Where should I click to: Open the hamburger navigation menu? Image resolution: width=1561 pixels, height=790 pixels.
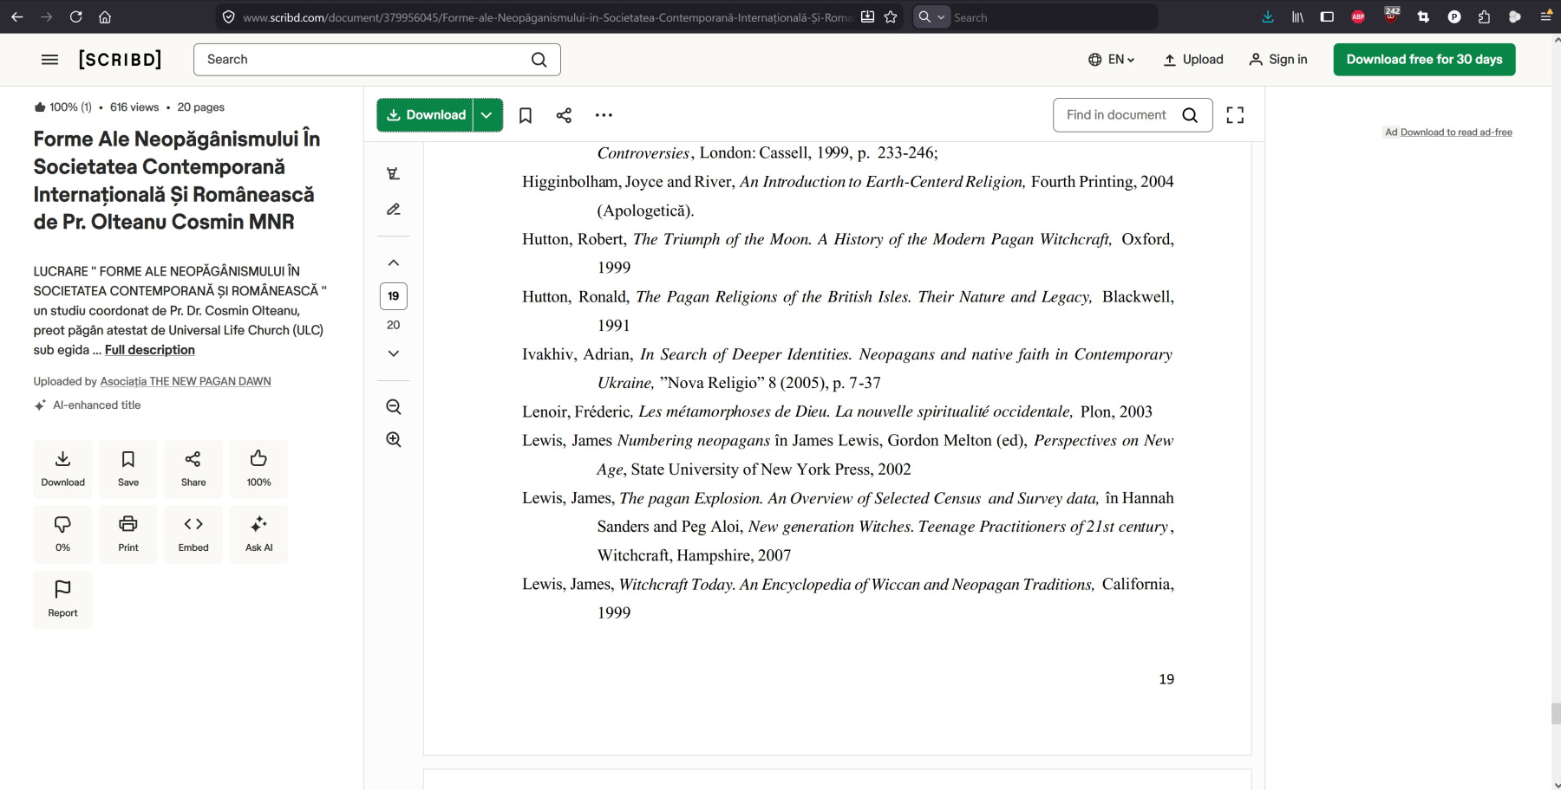pyautogui.click(x=49, y=60)
